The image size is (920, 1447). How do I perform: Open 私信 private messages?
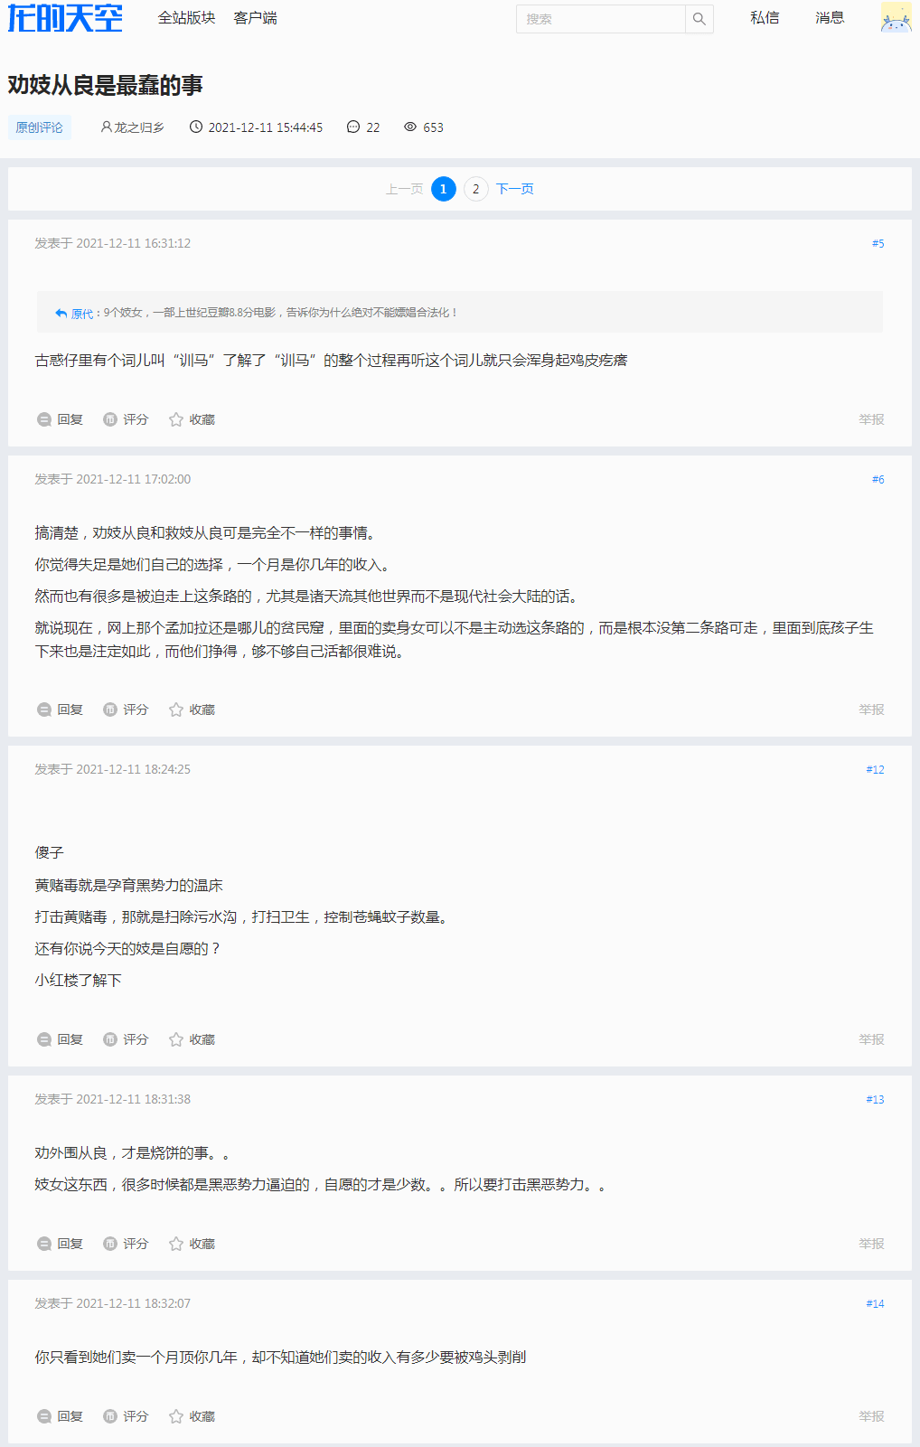click(765, 17)
